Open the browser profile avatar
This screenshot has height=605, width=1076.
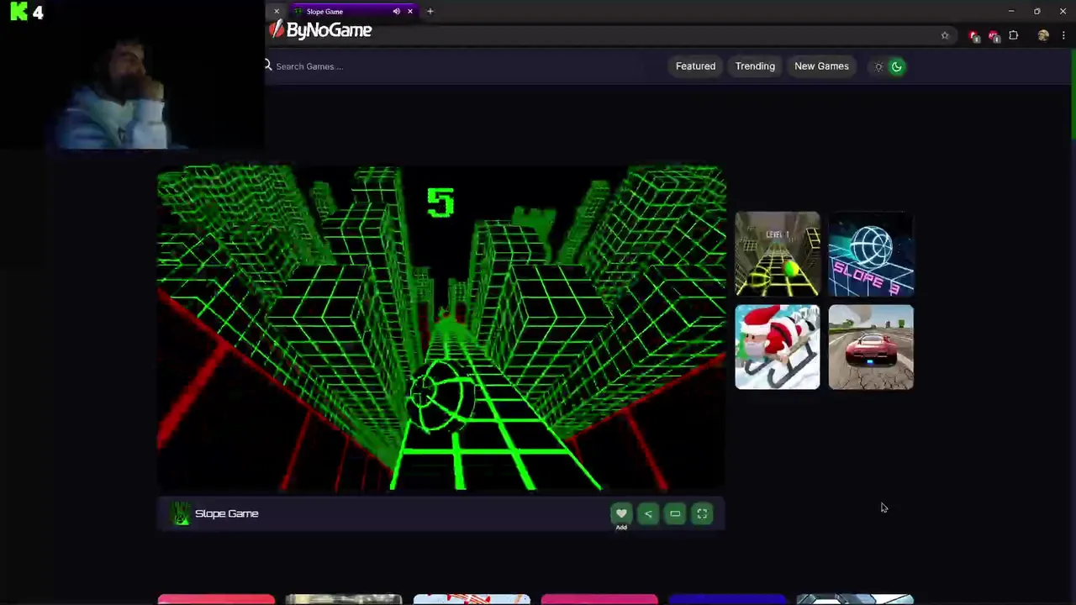coord(1043,35)
